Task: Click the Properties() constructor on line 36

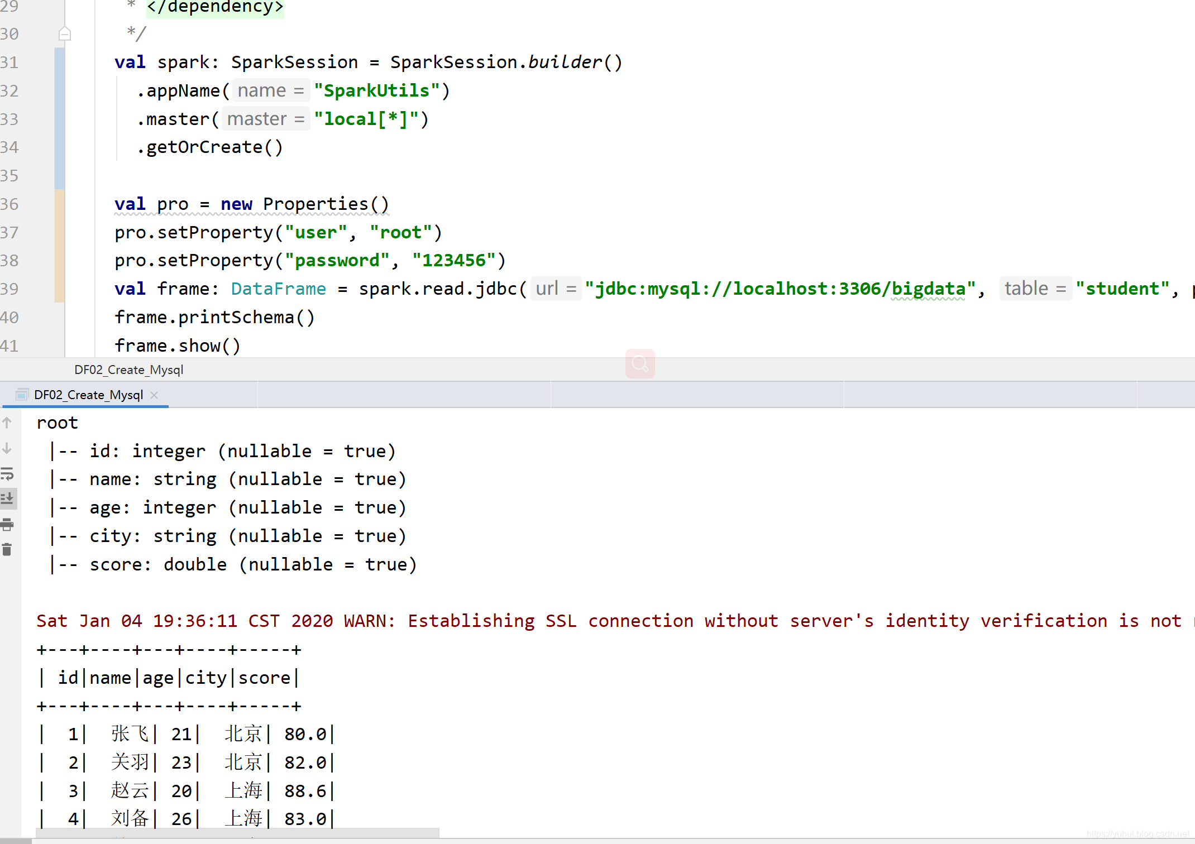Action: click(x=326, y=204)
